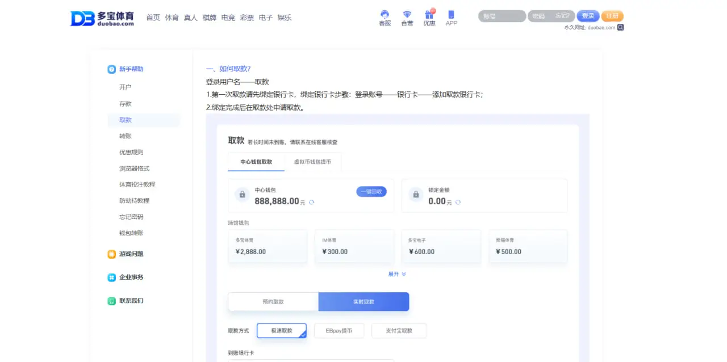Expand the 联系我们 section label
This screenshot has height=362, width=727.
tap(131, 301)
